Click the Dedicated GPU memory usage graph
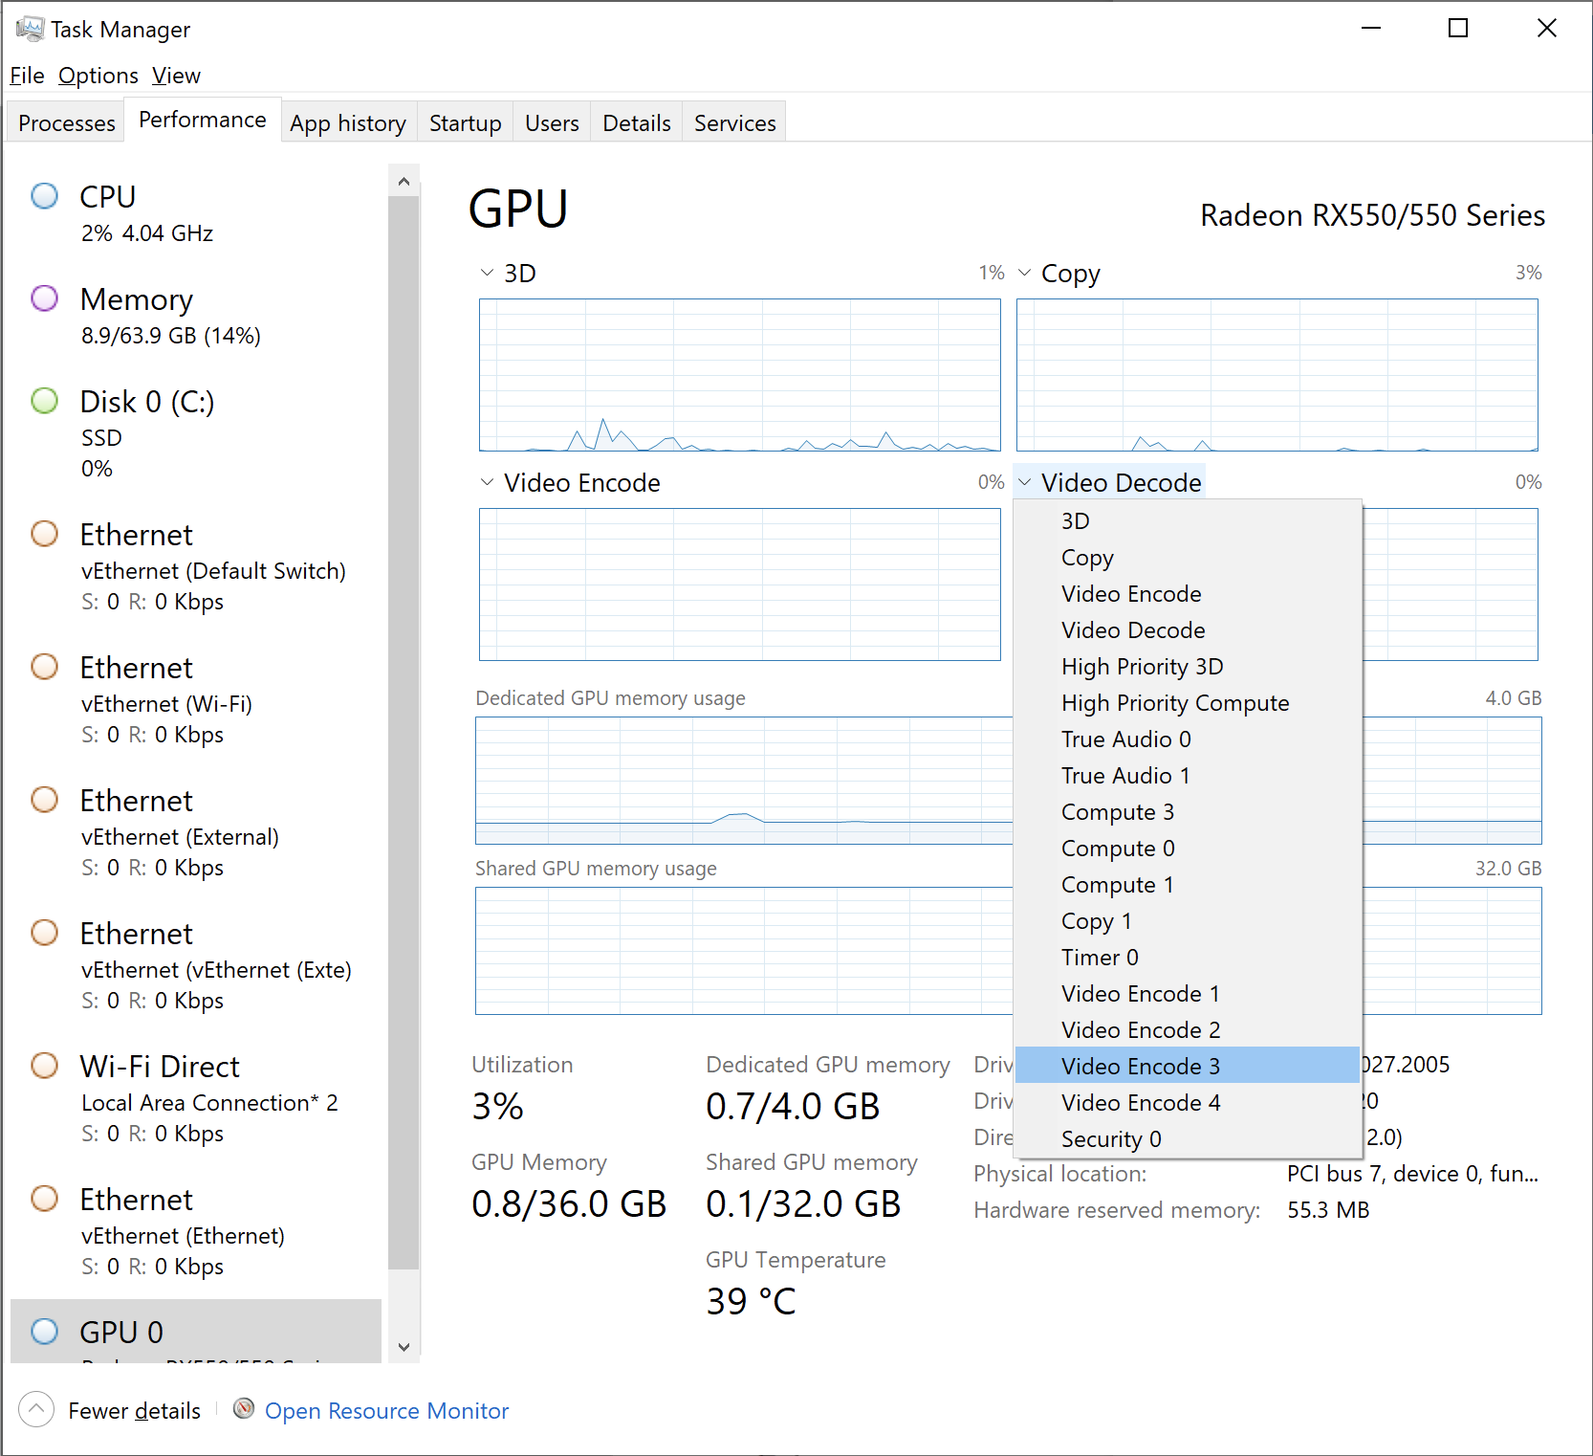The image size is (1593, 1456). pyautogui.click(x=744, y=781)
